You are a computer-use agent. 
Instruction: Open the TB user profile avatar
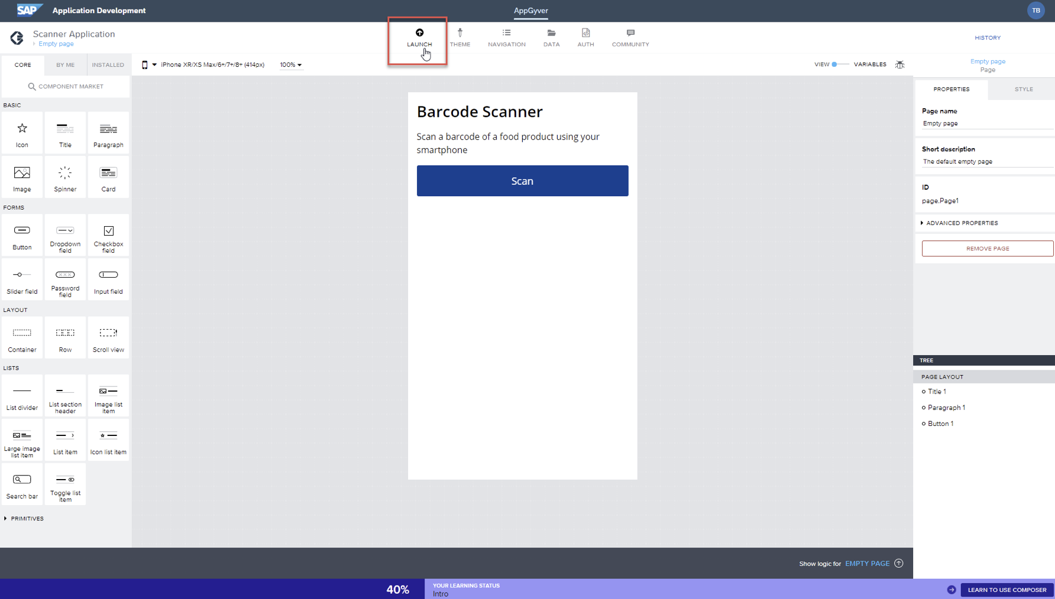[1035, 11]
